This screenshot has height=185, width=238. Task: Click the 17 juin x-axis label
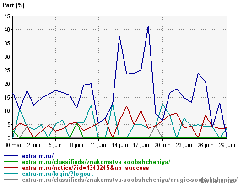pos(141,145)
